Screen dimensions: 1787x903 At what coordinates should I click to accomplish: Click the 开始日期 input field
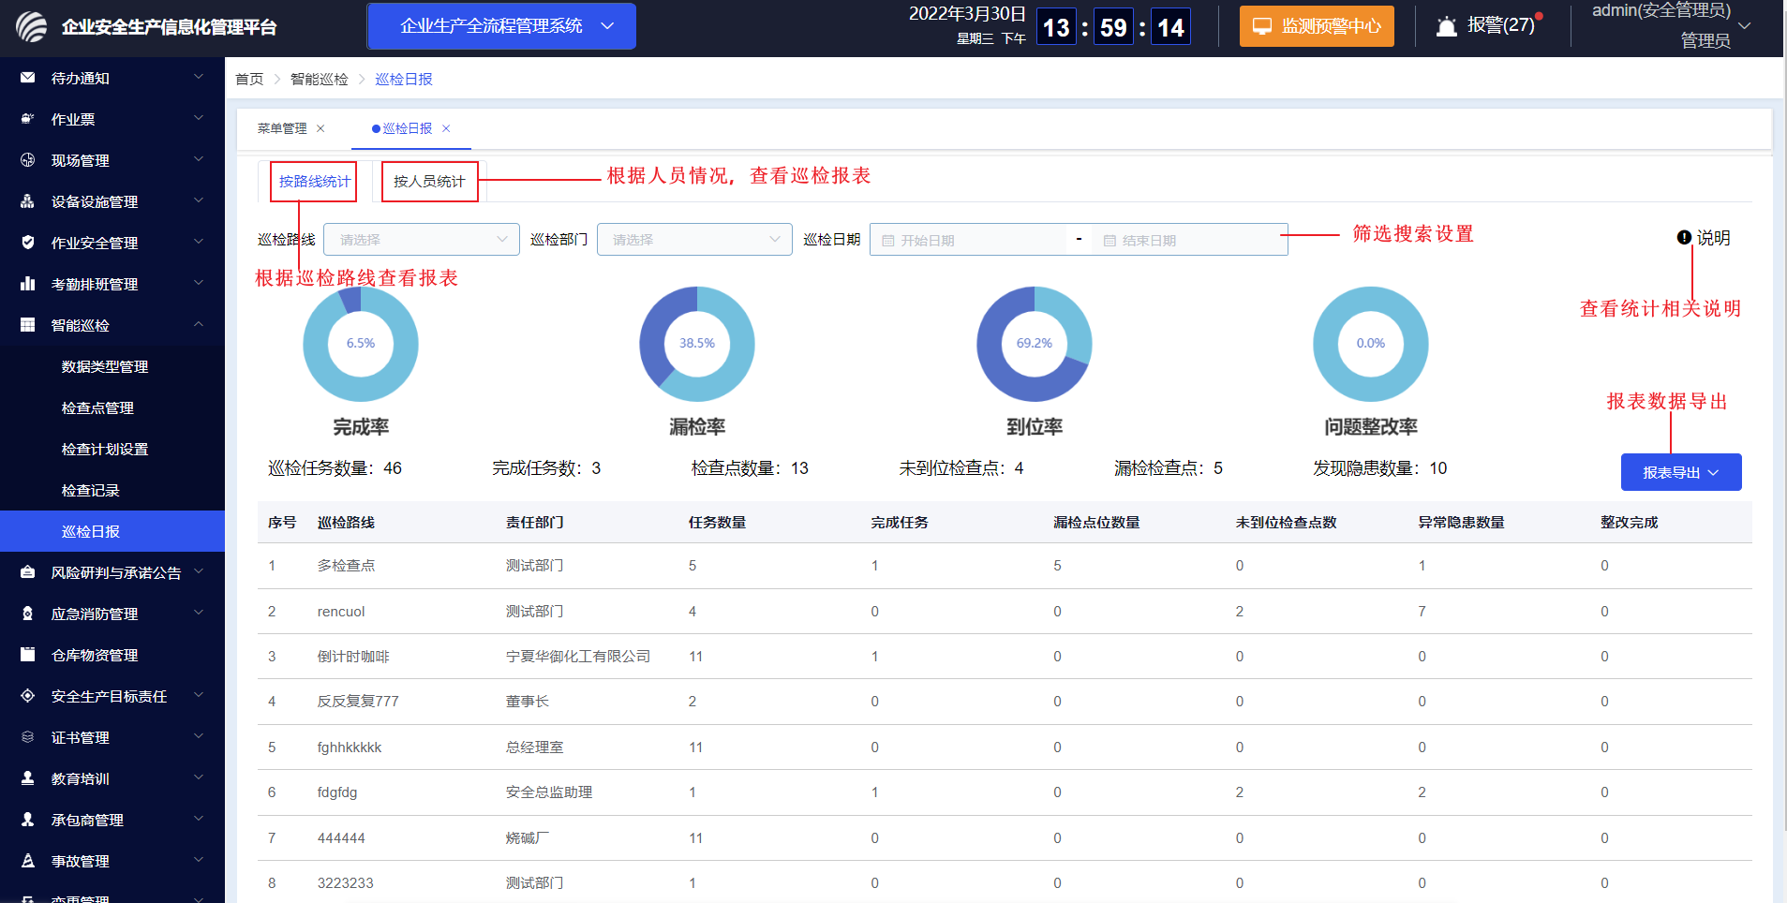pos(970,240)
